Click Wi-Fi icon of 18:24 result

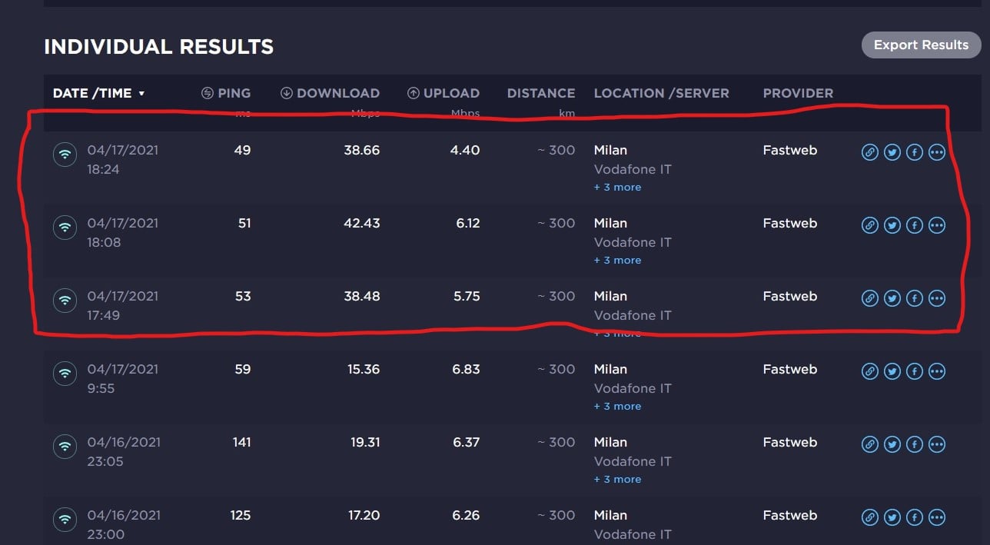pos(65,155)
